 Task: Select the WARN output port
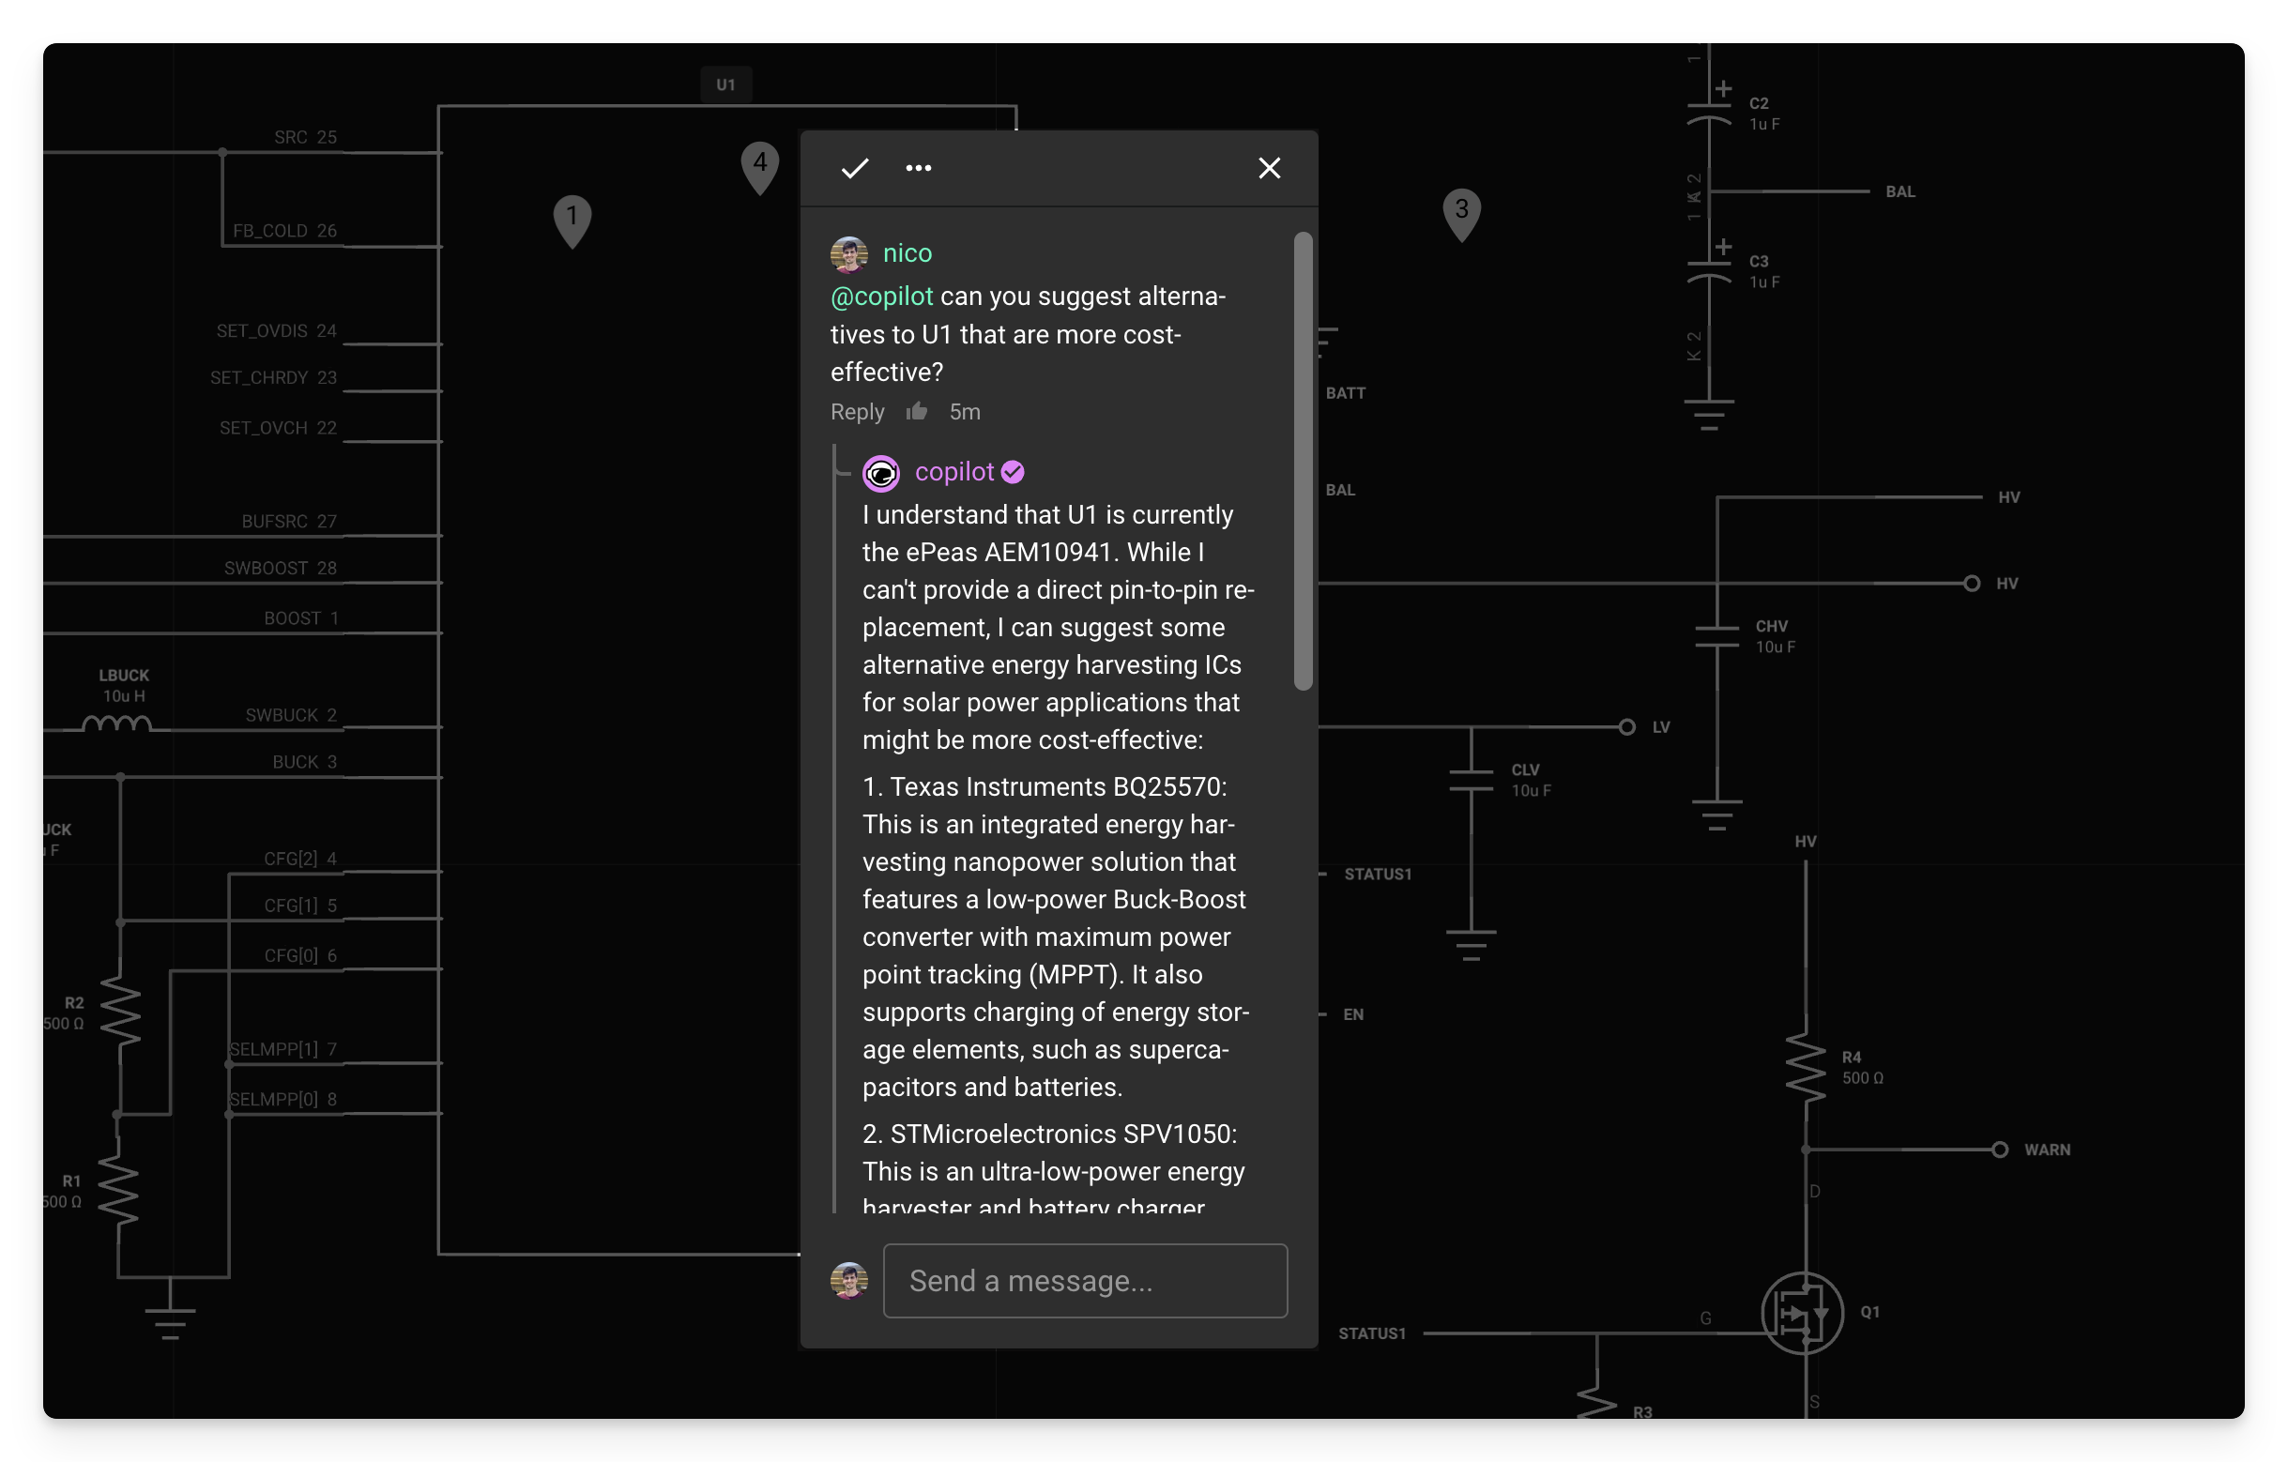point(2003,1150)
